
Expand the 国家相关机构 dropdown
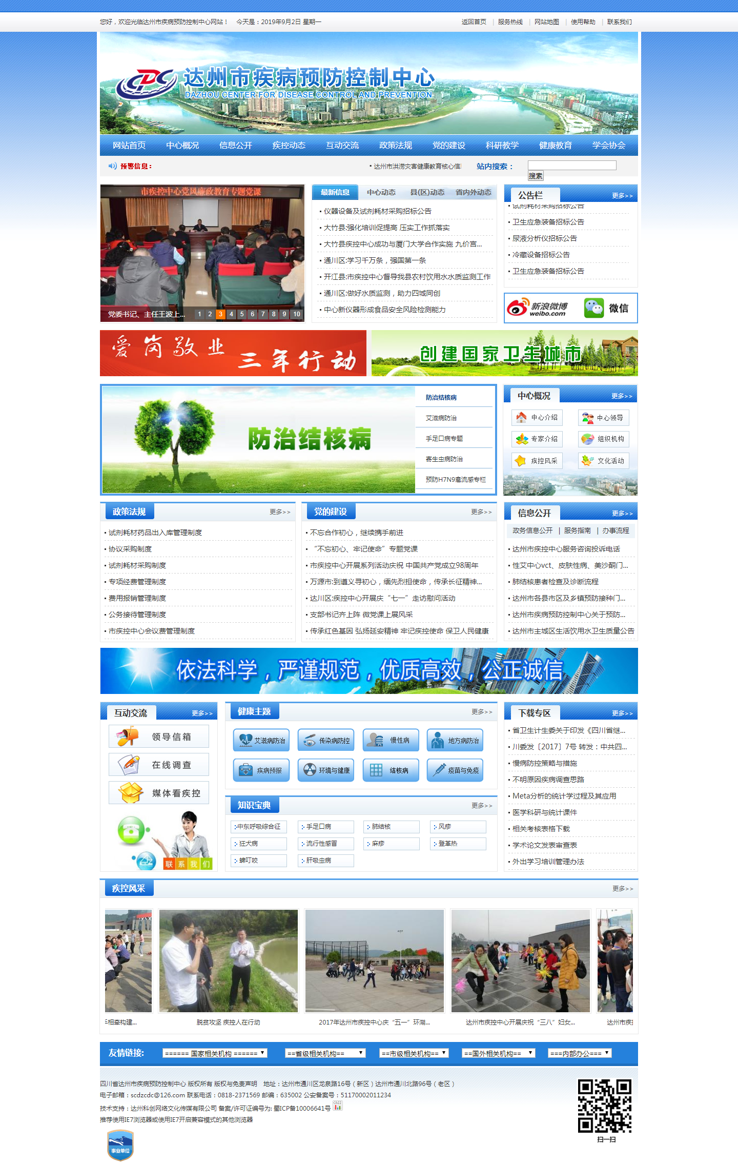pos(215,1053)
